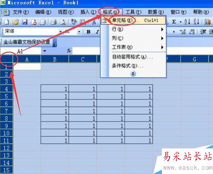Choose 单元格(E) Ctrl+1 menu entry

click(133, 20)
